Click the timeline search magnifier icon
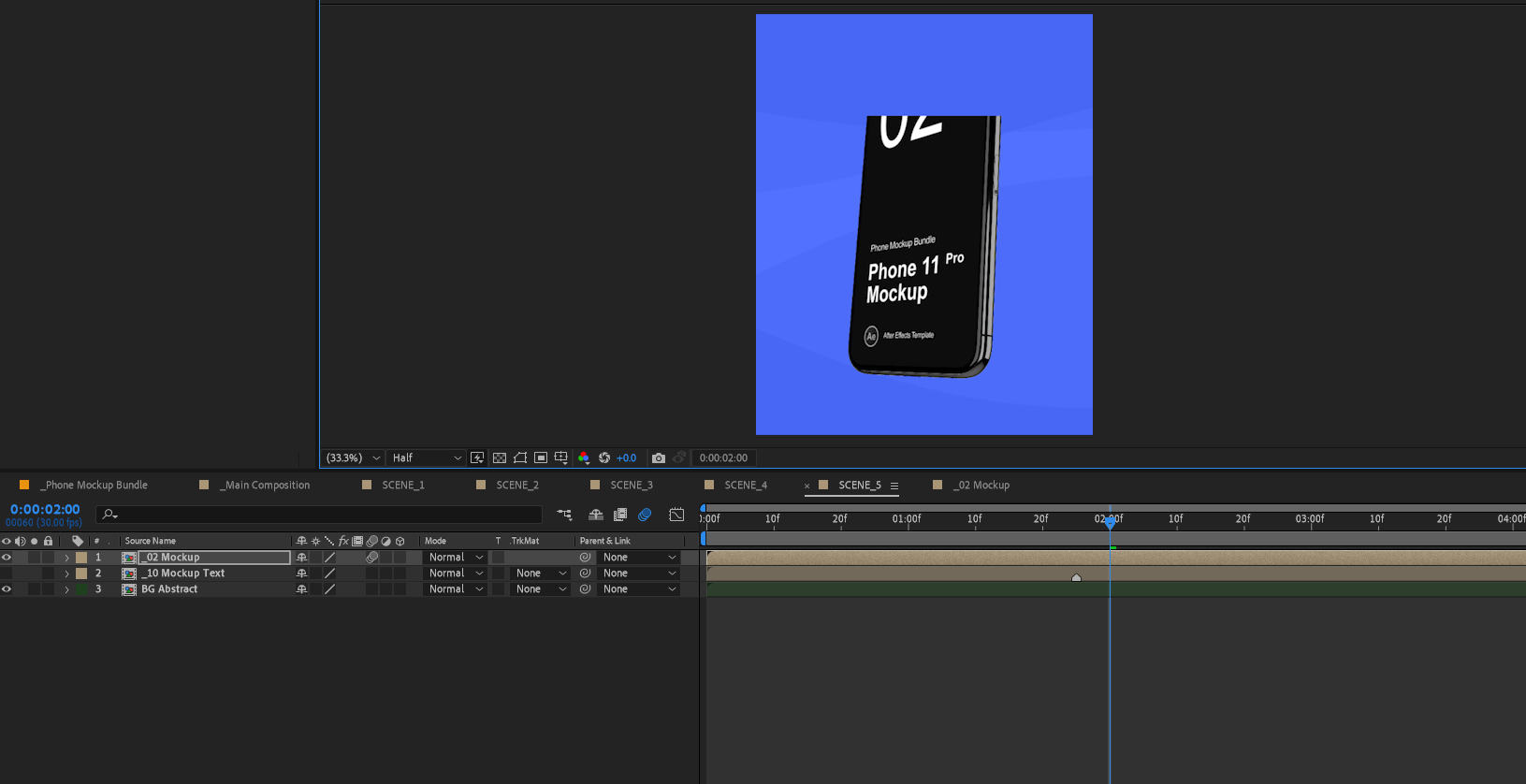Screen dimensions: 1526x784 [x=109, y=515]
